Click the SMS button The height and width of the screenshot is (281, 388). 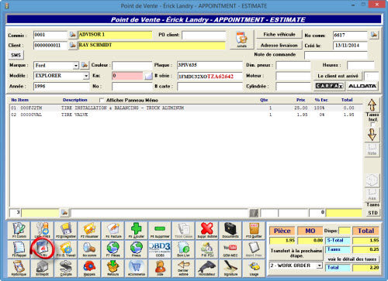click(16, 55)
